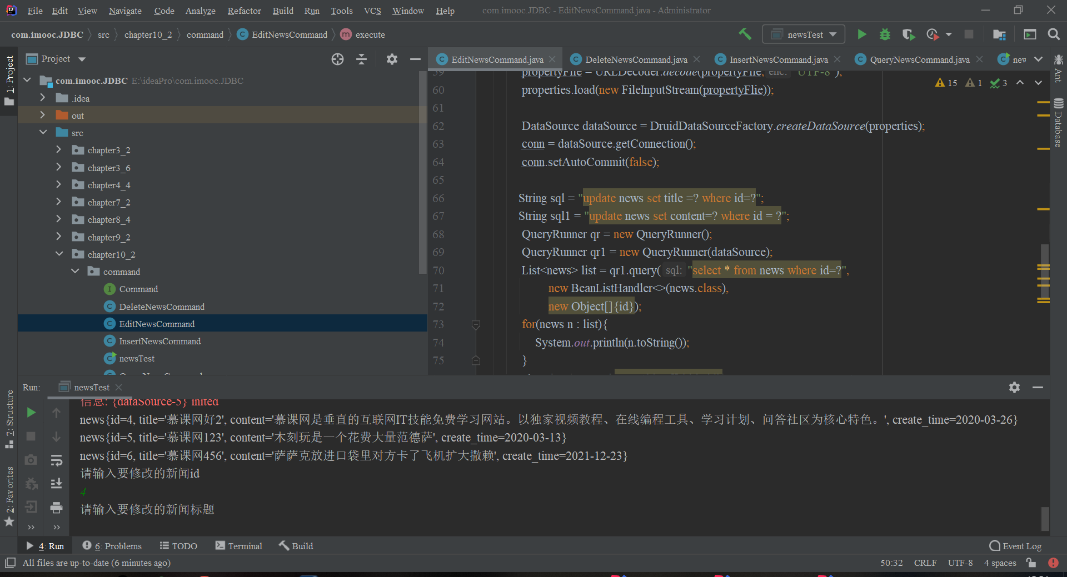Open the 6: Problems tool window
1067x577 pixels.
[x=112, y=546]
